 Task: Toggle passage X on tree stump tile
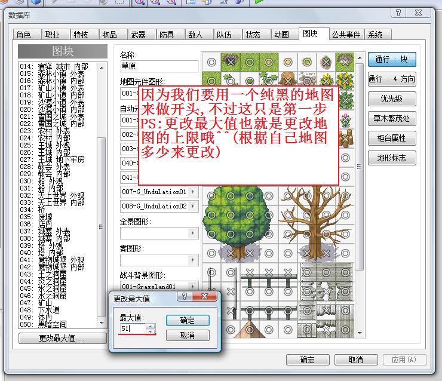(x=288, y=81)
